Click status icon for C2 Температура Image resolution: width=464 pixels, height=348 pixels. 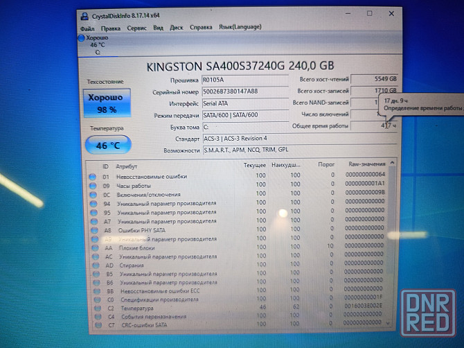[x=98, y=308]
